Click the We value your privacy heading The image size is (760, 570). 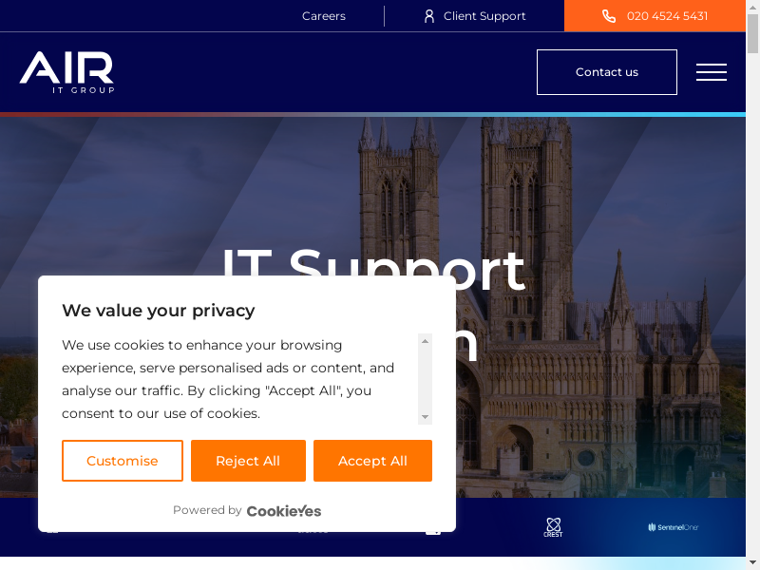coord(159,311)
